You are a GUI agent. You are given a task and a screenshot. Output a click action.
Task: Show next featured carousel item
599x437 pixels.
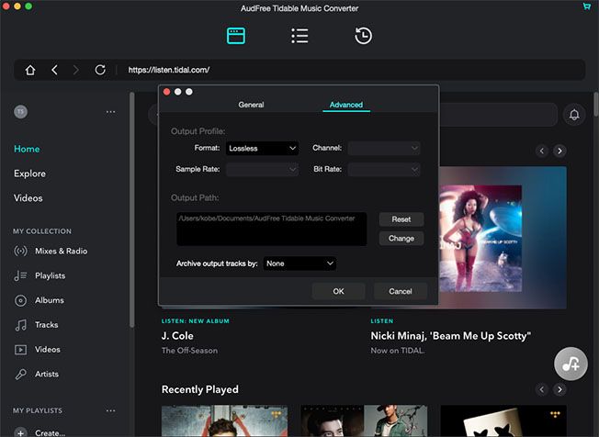point(560,151)
